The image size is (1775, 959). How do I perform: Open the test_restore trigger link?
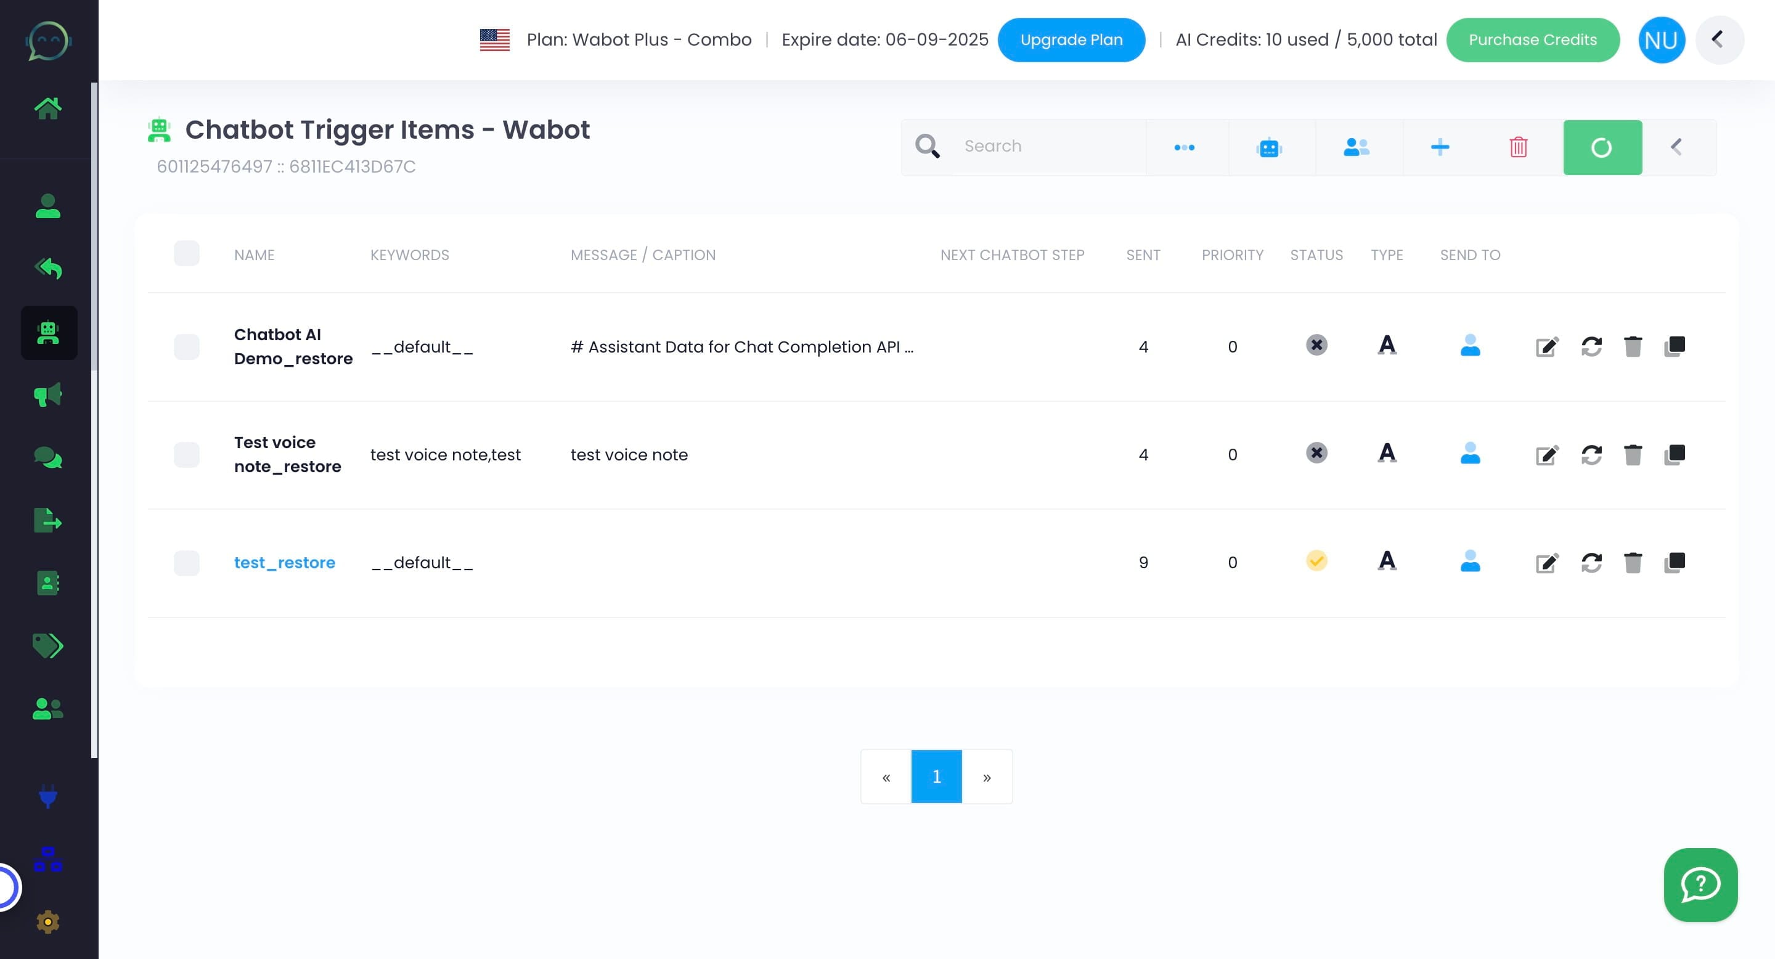click(285, 562)
